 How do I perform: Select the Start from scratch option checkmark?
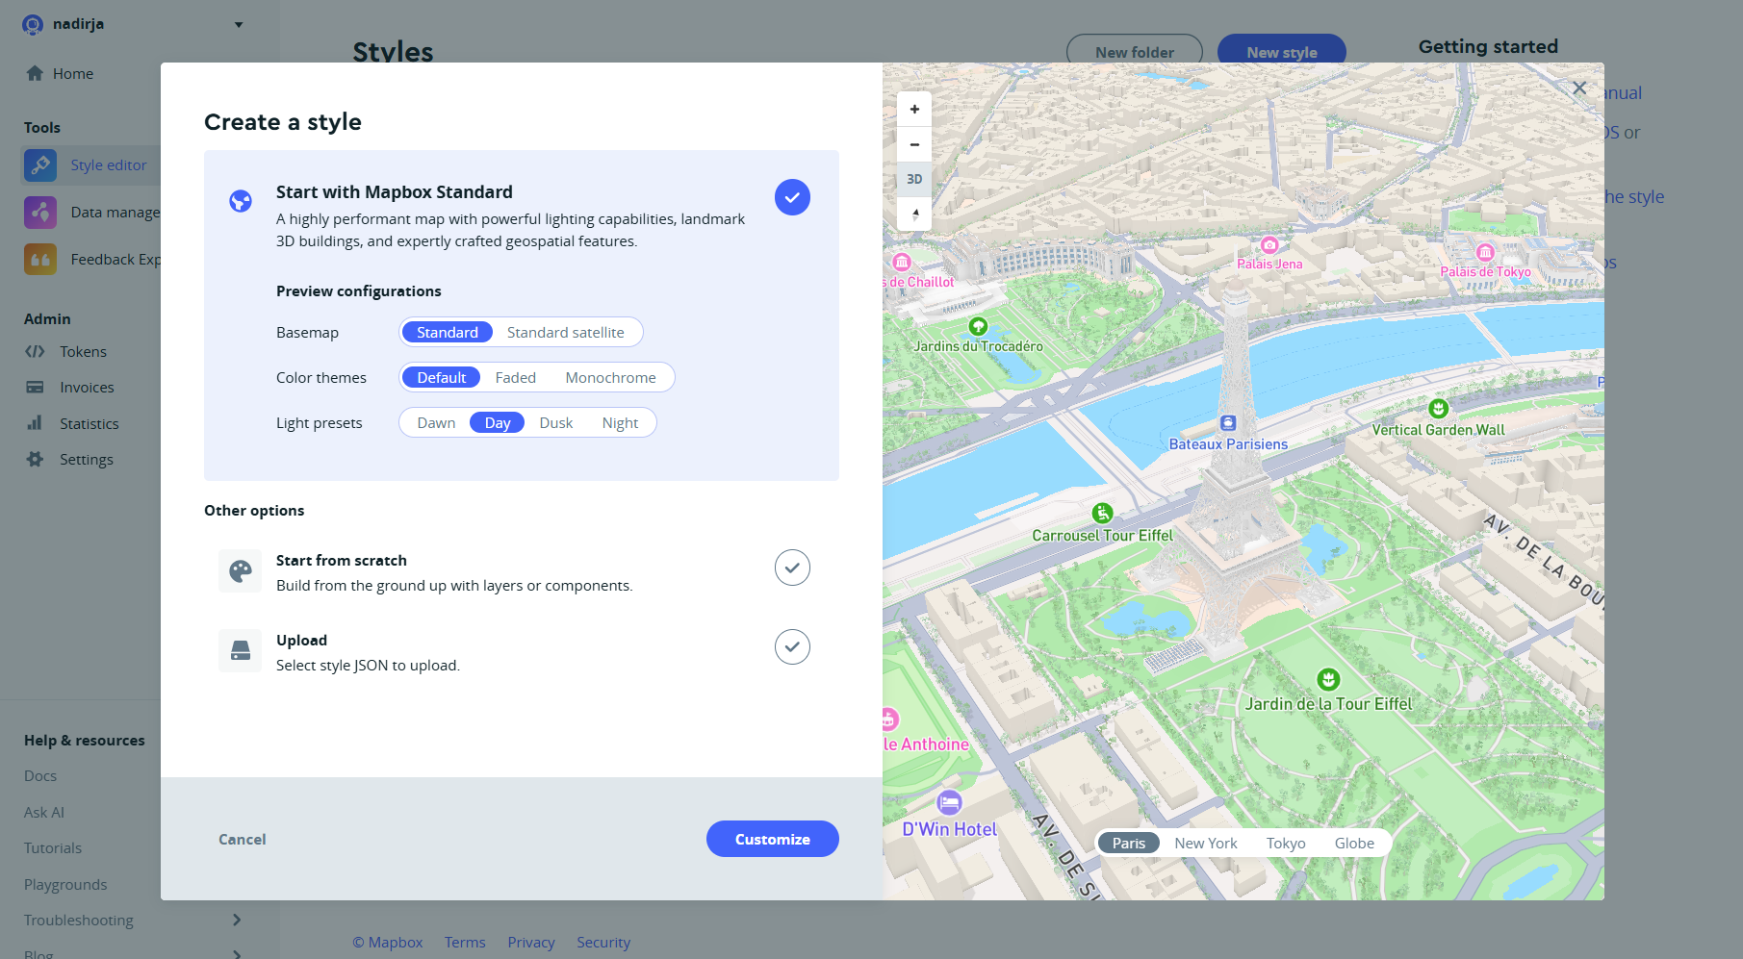point(792,568)
